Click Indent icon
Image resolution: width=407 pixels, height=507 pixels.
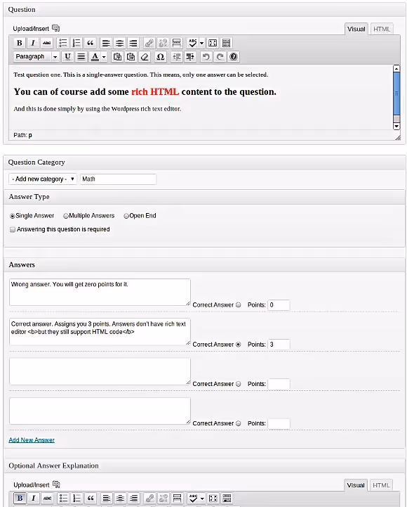point(190,57)
